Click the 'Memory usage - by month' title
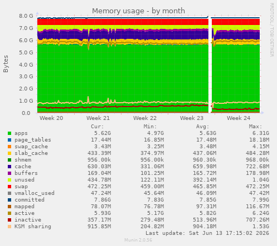The height and width of the screenshot is (246, 277). pos(138,11)
